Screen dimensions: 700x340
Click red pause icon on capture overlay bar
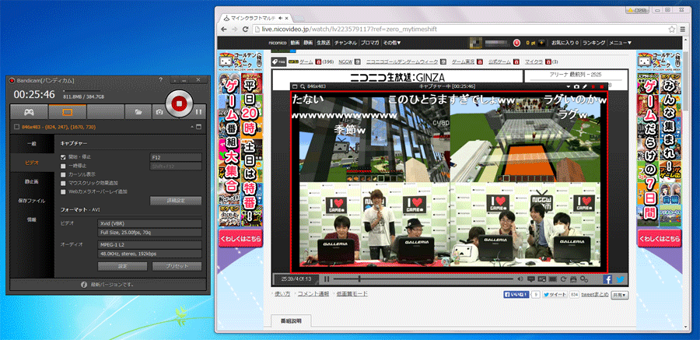[593, 86]
